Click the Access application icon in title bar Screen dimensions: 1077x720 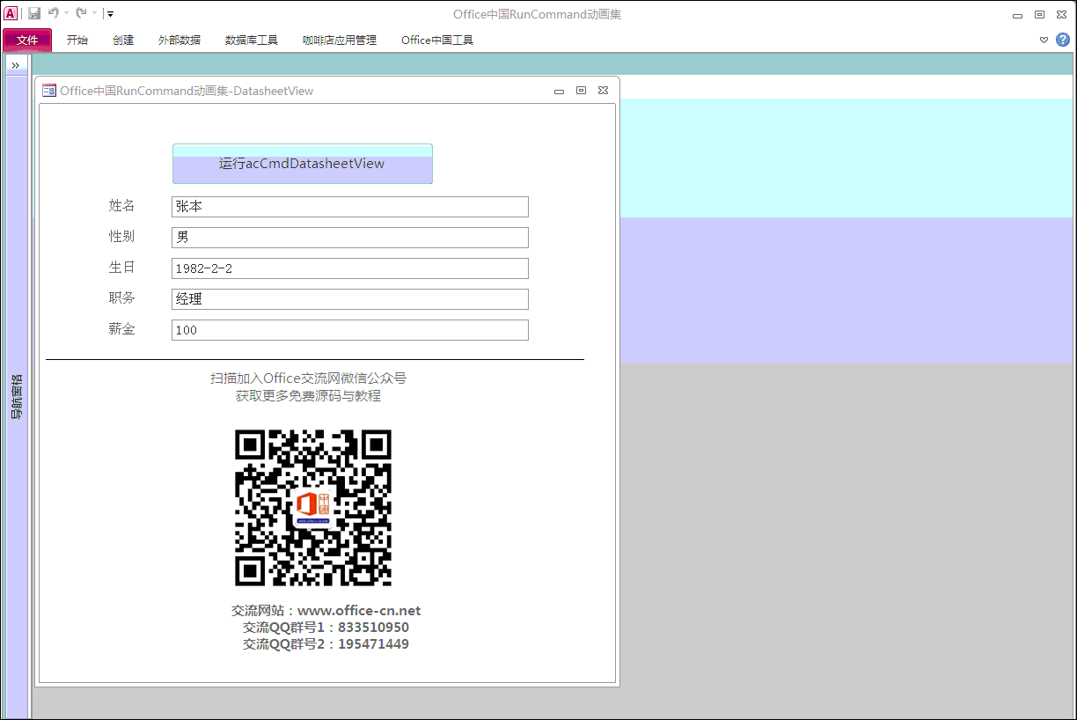click(x=11, y=13)
